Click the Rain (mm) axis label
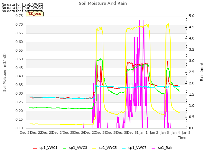 coord(201,72)
